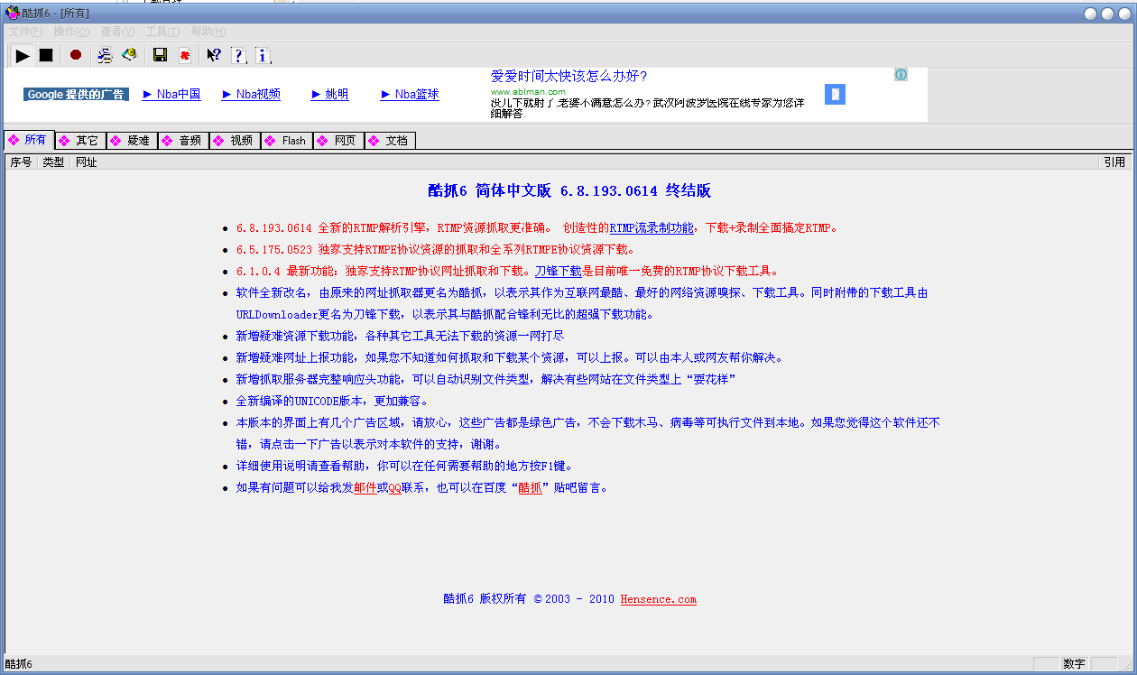Open the ad headline 爱爱时间太快该怎么办好？
Image resolution: width=1137 pixels, height=675 pixels.
pos(569,77)
